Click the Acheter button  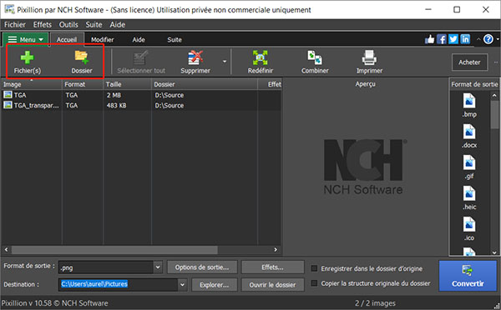coord(469,62)
